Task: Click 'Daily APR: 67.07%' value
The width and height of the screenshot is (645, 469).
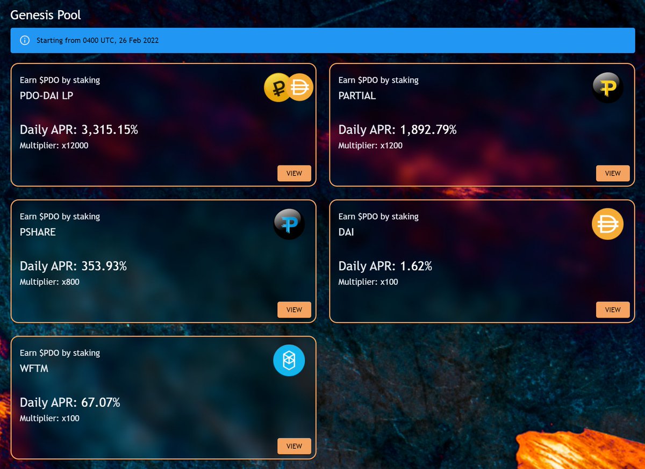Action: [70, 402]
